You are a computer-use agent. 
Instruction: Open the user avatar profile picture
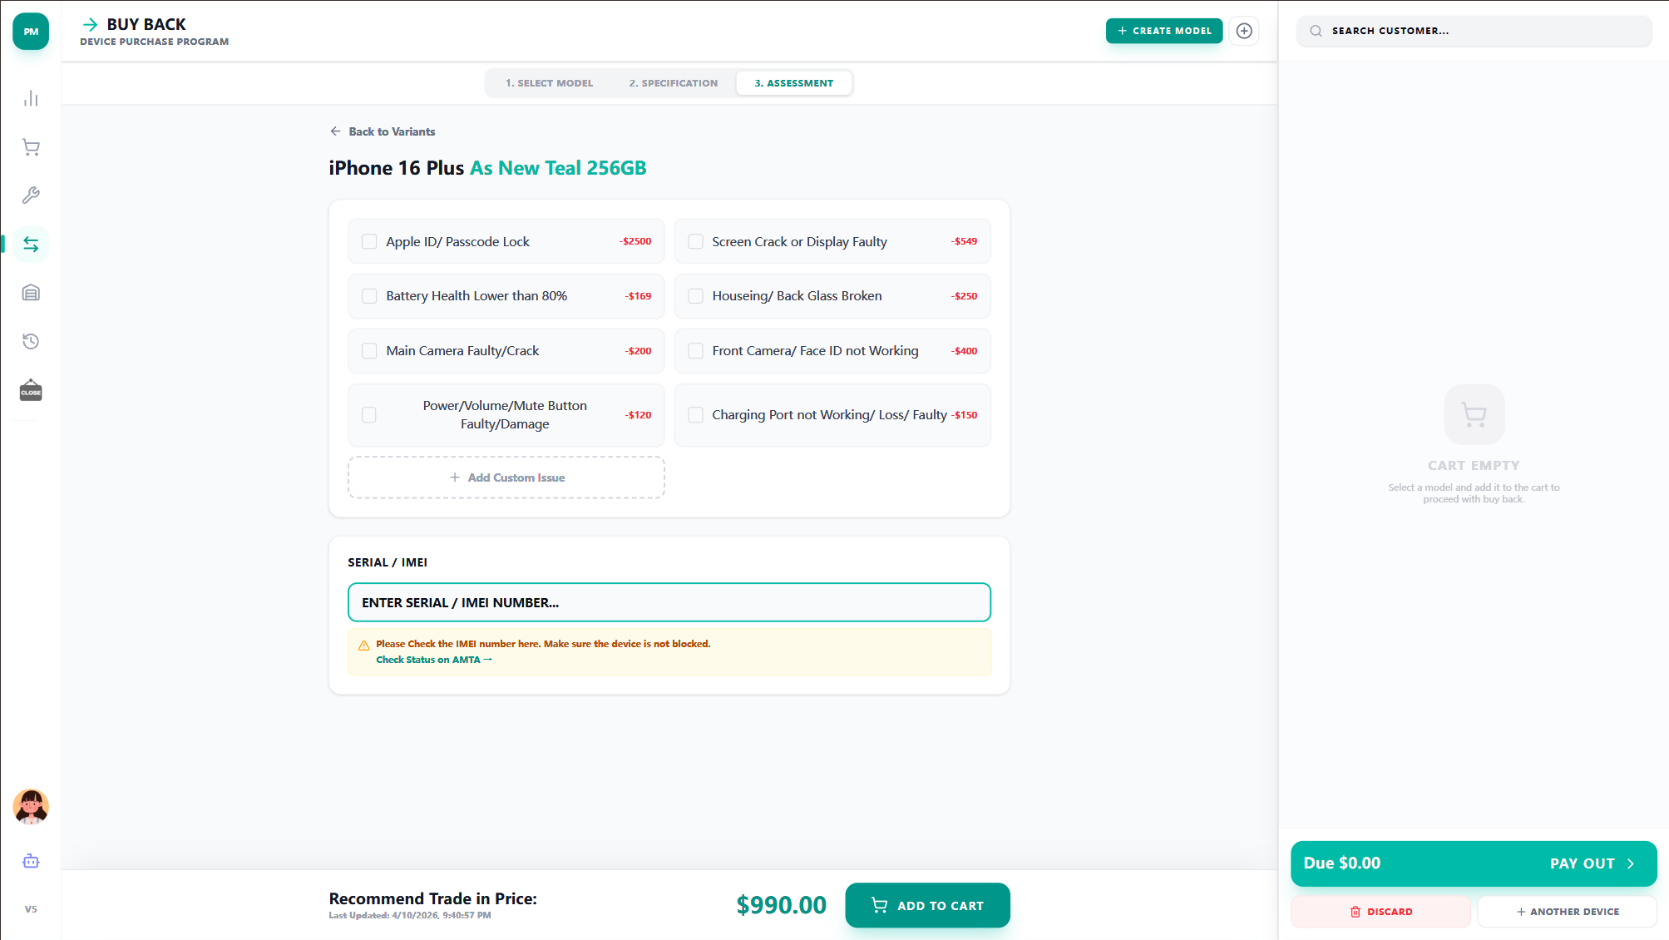click(31, 806)
